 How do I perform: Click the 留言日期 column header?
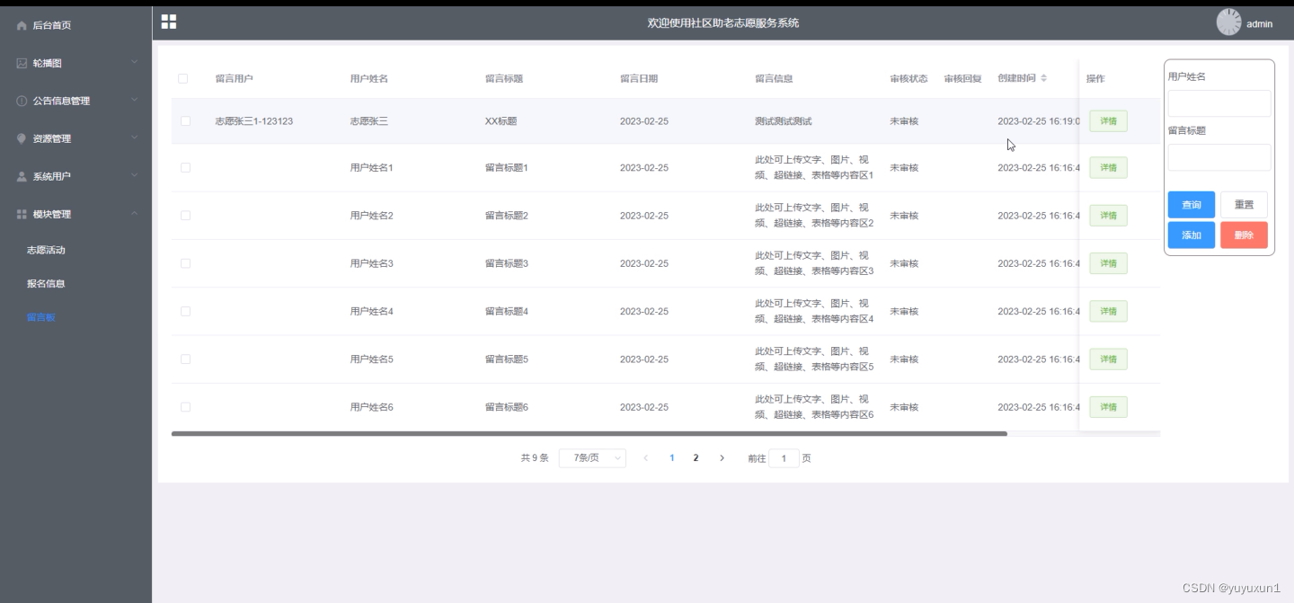(x=638, y=78)
